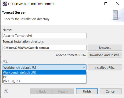
Task: Click the Finish button
Action: 87,91
